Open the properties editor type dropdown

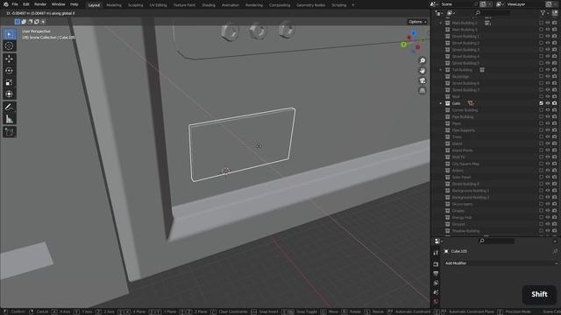tap(438, 241)
